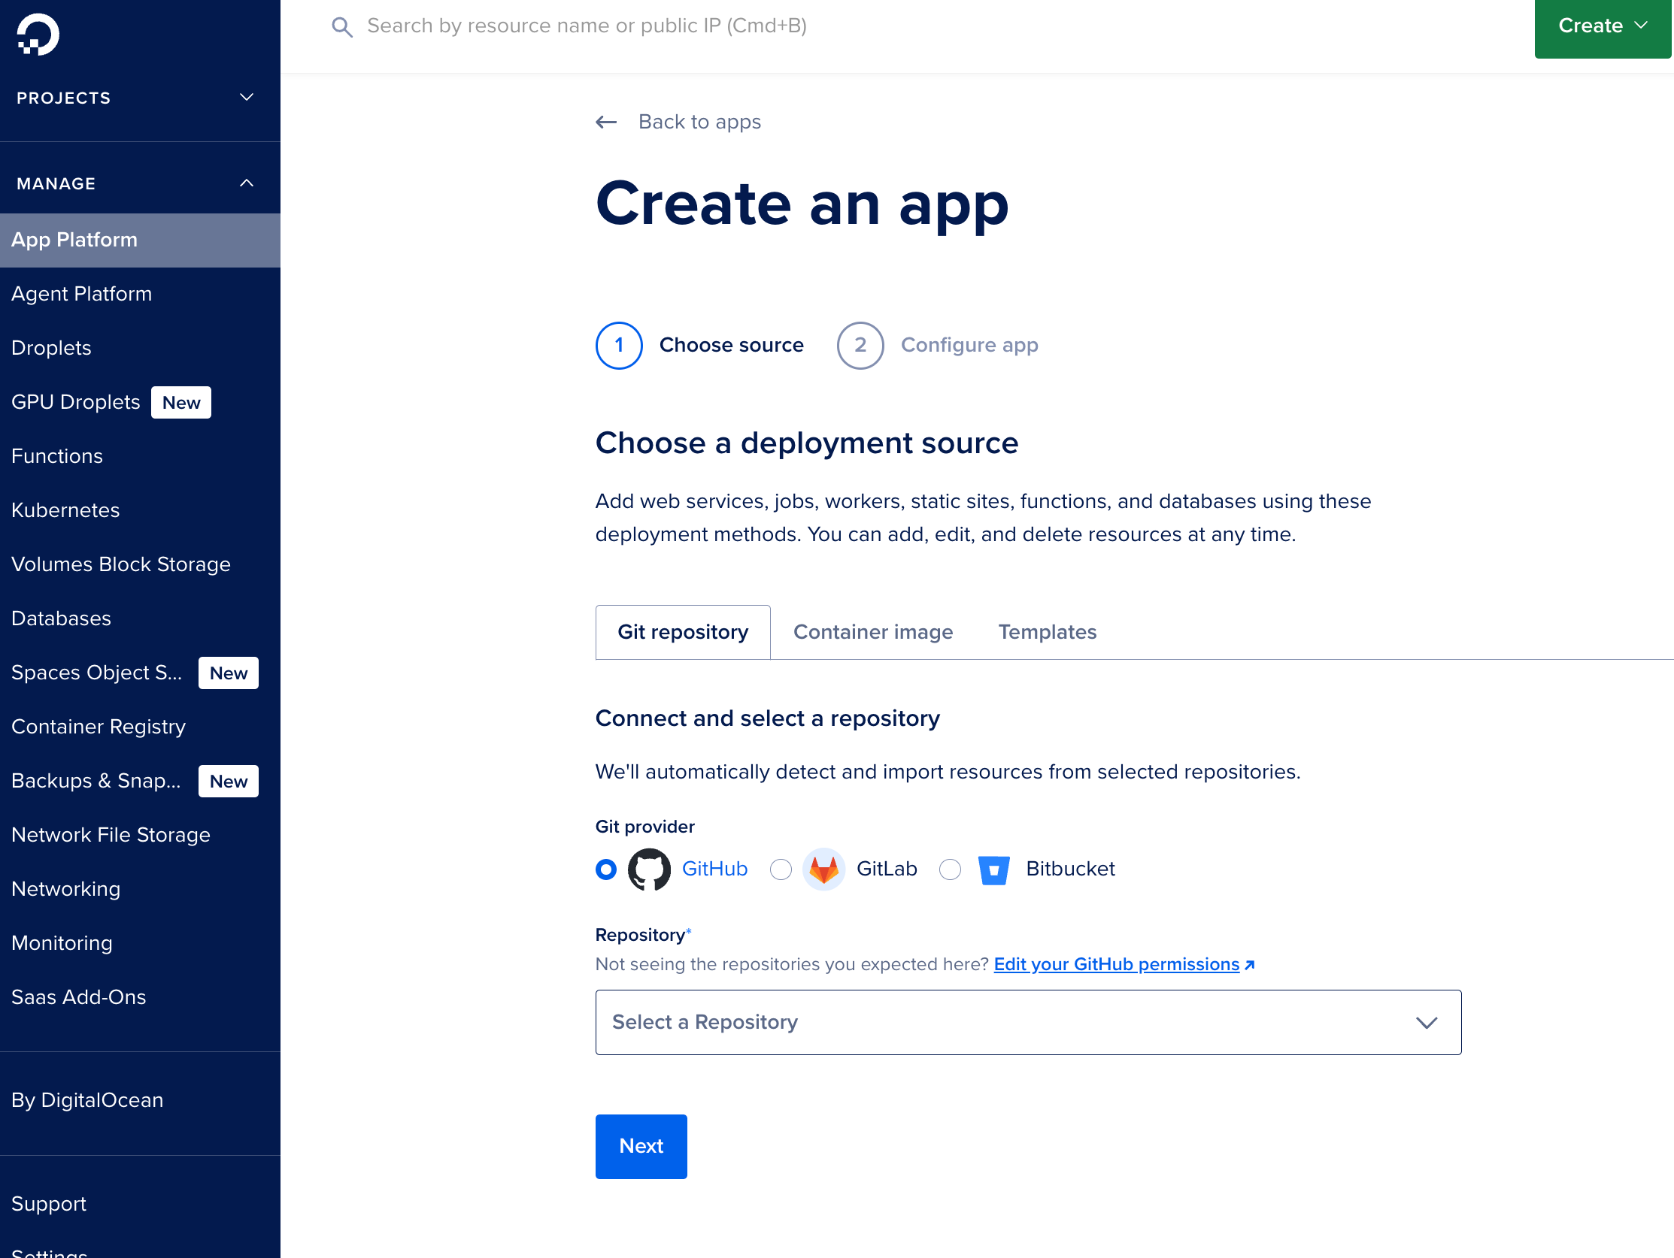Select Bitbucket as the Git provider
The image size is (1674, 1258).
[950, 869]
